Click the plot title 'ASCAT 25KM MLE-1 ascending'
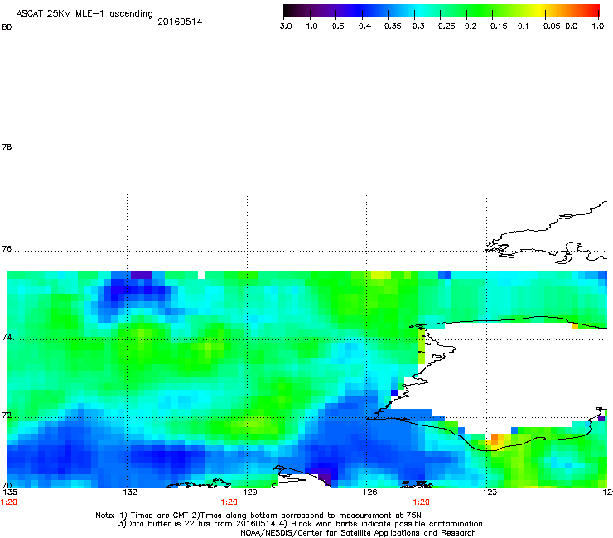The height and width of the screenshot is (538, 613). click(84, 14)
